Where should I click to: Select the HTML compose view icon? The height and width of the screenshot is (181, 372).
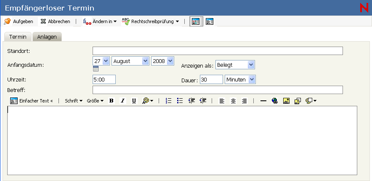(196, 21)
